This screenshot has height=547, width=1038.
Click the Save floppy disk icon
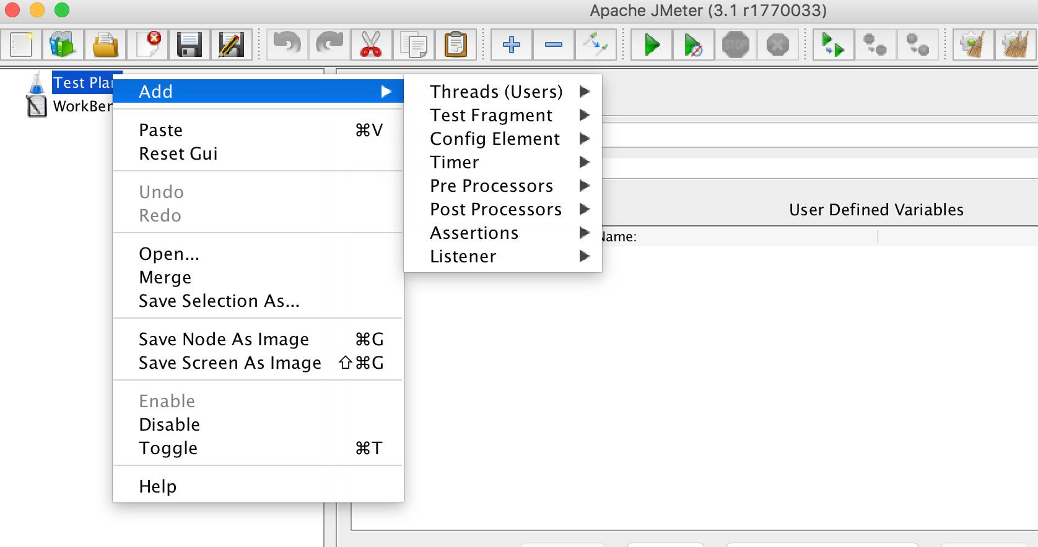click(189, 45)
